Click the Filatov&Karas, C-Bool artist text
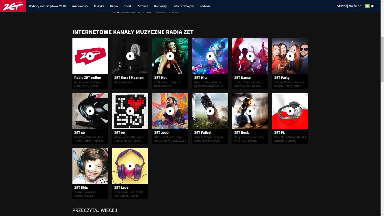This screenshot has width=384, height=216. point(248,82)
